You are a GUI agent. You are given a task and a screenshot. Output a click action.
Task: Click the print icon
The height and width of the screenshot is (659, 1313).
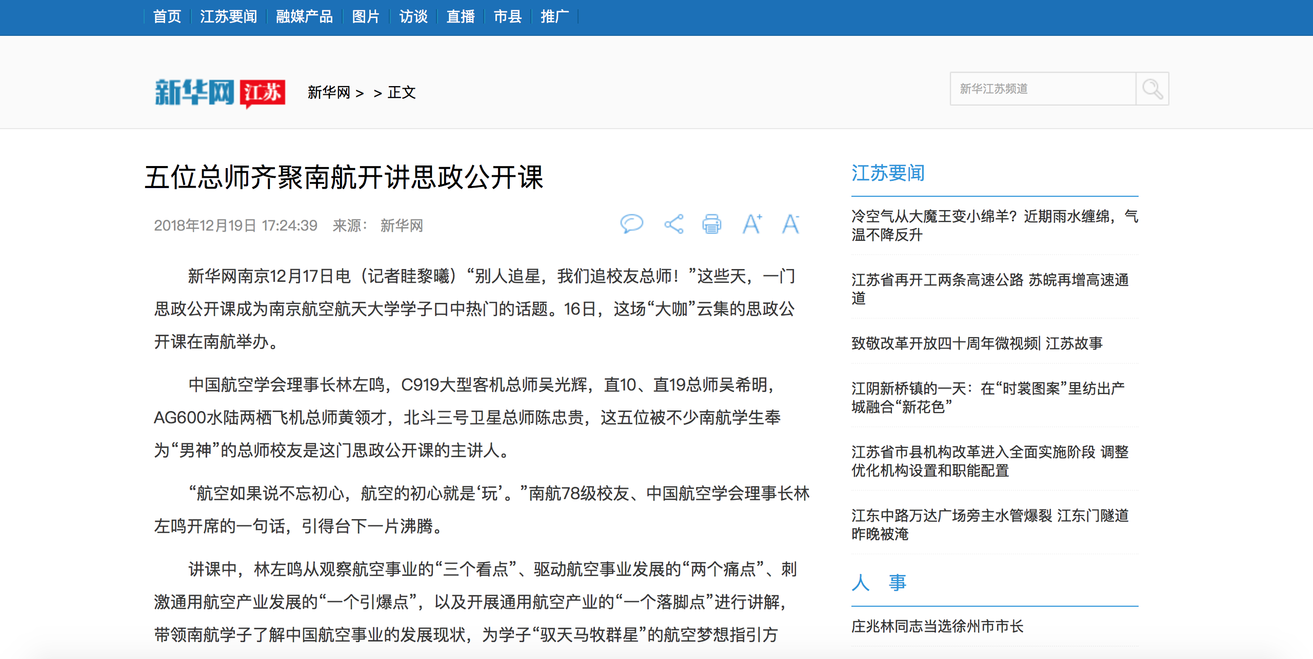[711, 224]
